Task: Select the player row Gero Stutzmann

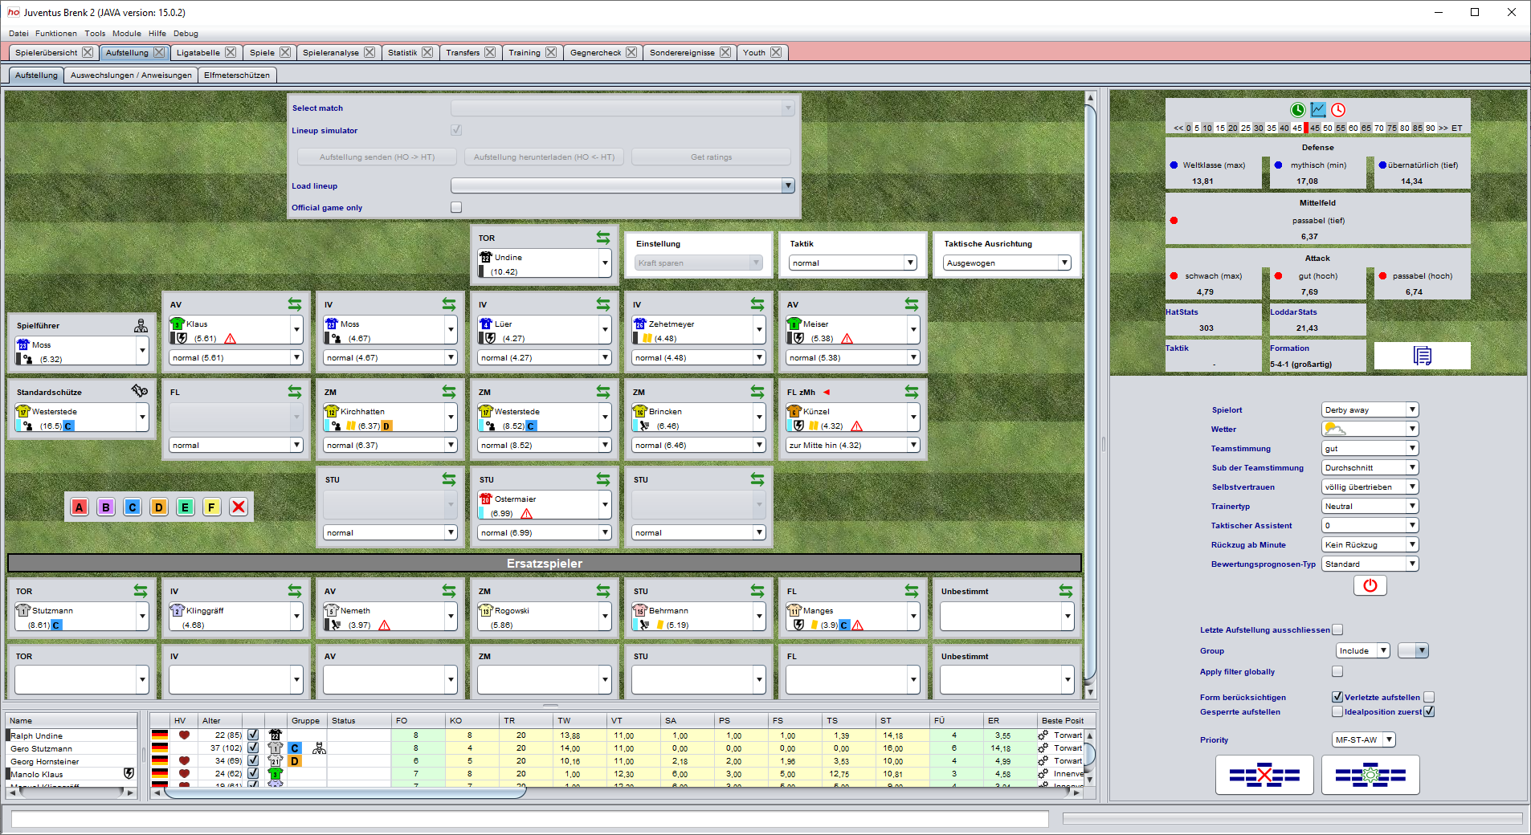Action: (x=48, y=748)
